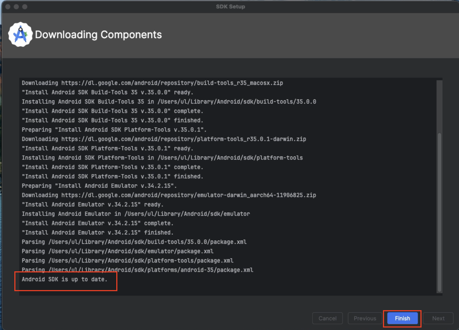459x330 pixels.
Task: Click Parsing emulator/package.xml line
Action: click(118, 251)
